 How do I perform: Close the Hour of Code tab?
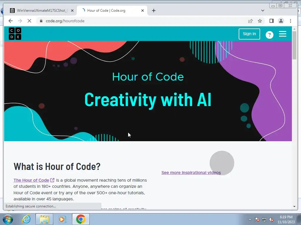tap(143, 11)
